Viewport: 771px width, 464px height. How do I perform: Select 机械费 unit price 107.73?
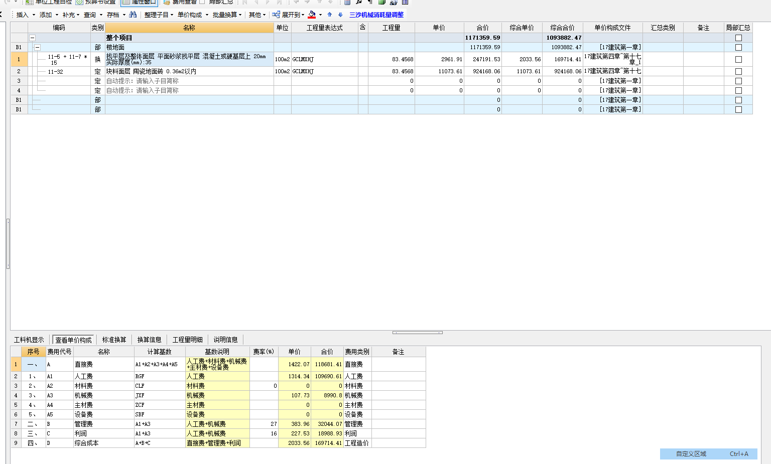(295, 395)
